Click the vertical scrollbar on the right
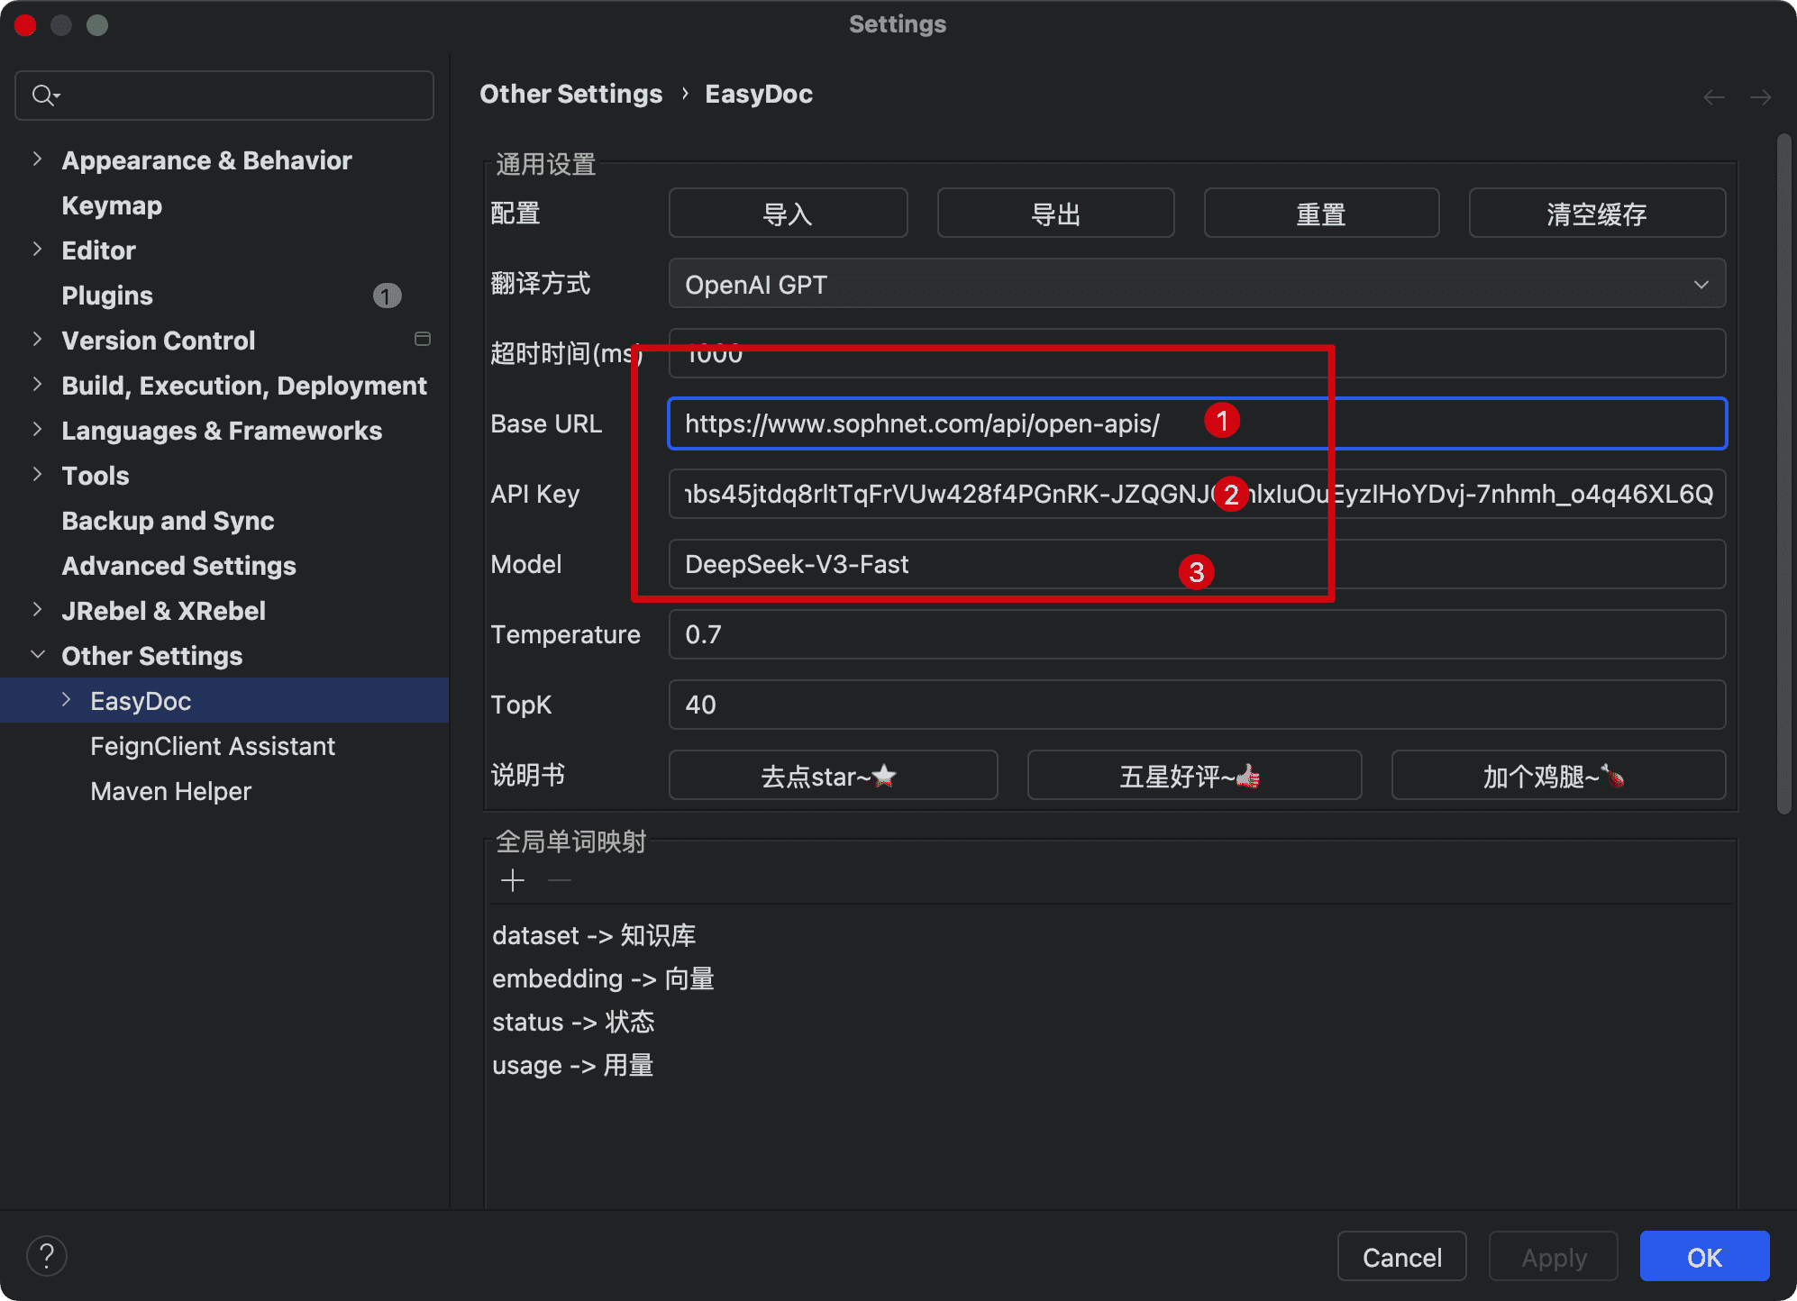This screenshot has height=1301, width=1797. coord(1783,473)
